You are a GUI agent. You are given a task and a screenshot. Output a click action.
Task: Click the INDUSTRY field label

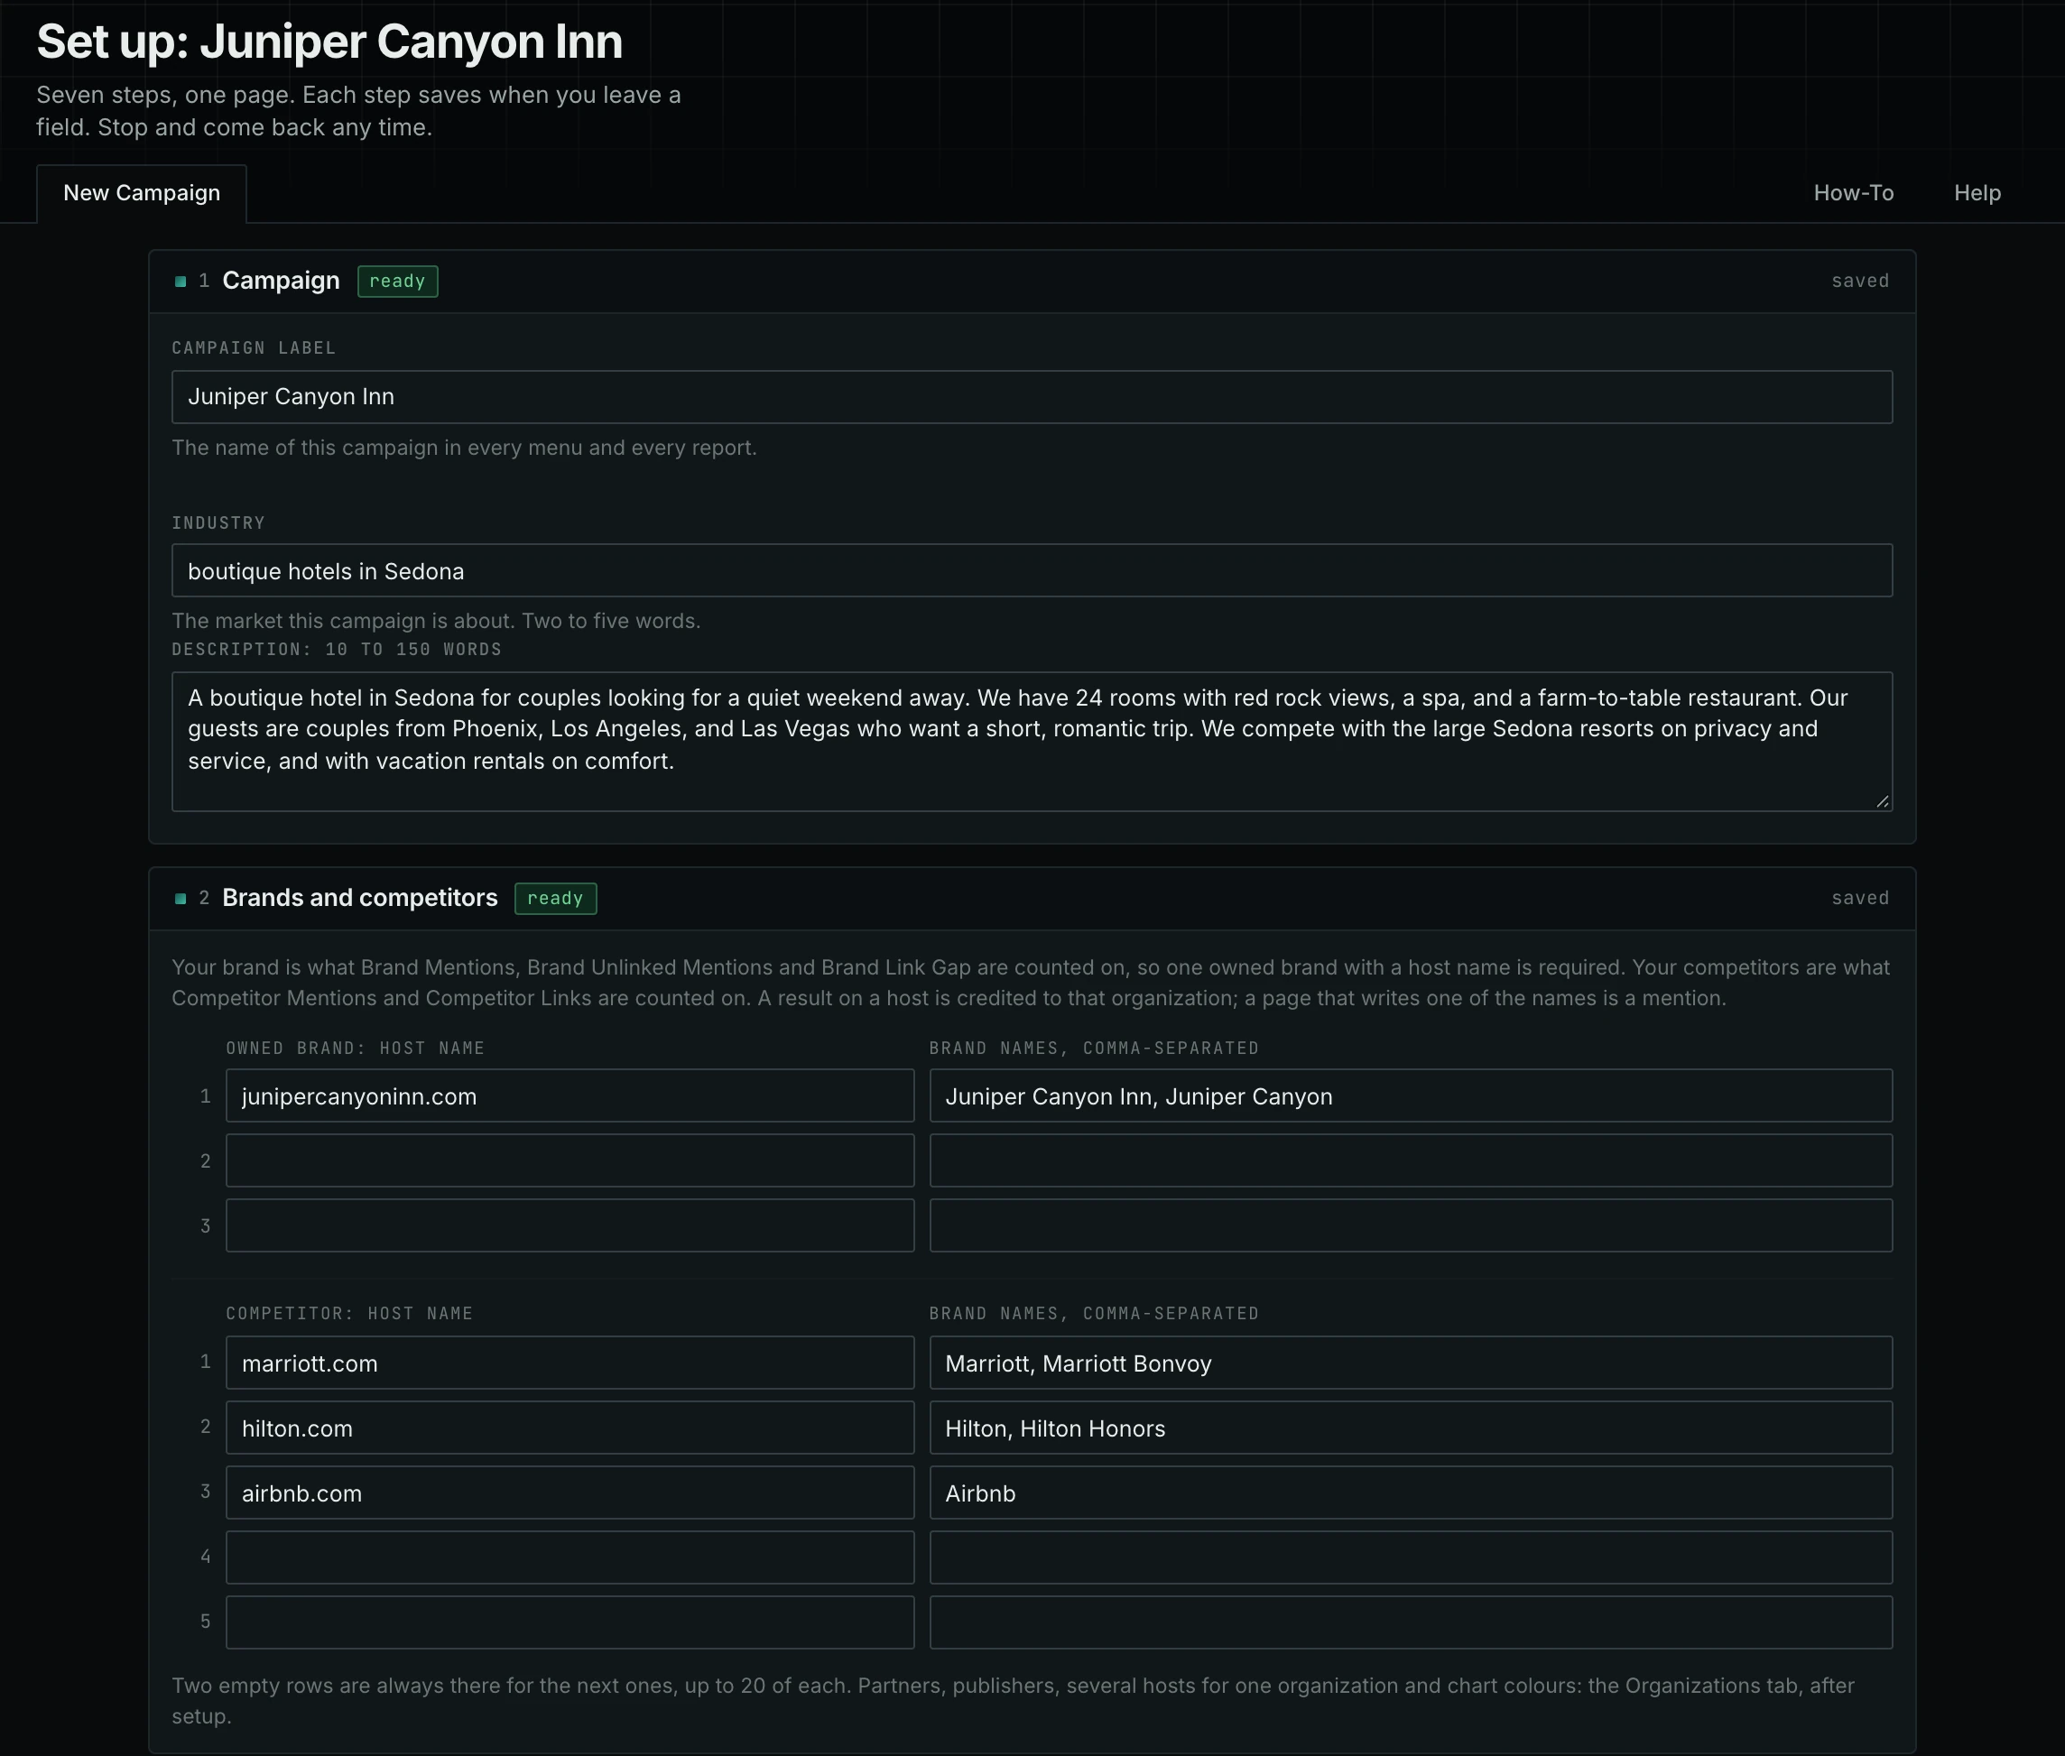tap(218, 522)
